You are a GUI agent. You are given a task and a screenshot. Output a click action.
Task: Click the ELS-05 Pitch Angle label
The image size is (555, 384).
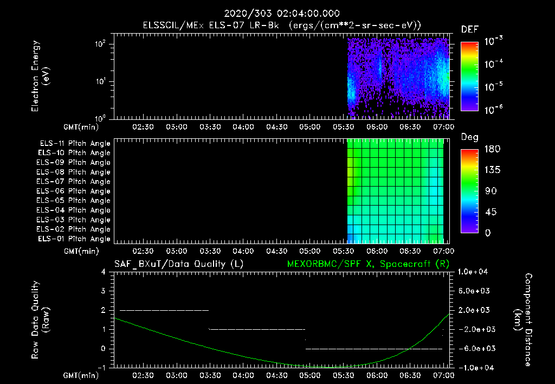[x=73, y=201]
